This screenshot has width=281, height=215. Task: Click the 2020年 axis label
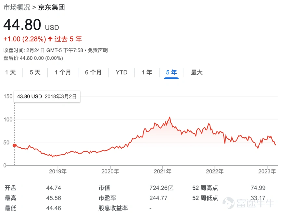point(110,171)
